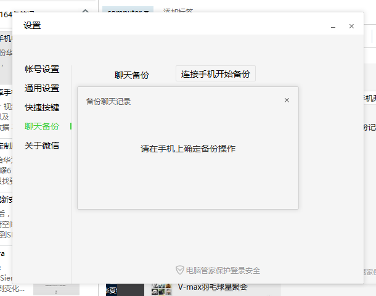Click 请在手机上确定备份操作 message
This screenshot has width=376, height=296.
click(x=188, y=149)
